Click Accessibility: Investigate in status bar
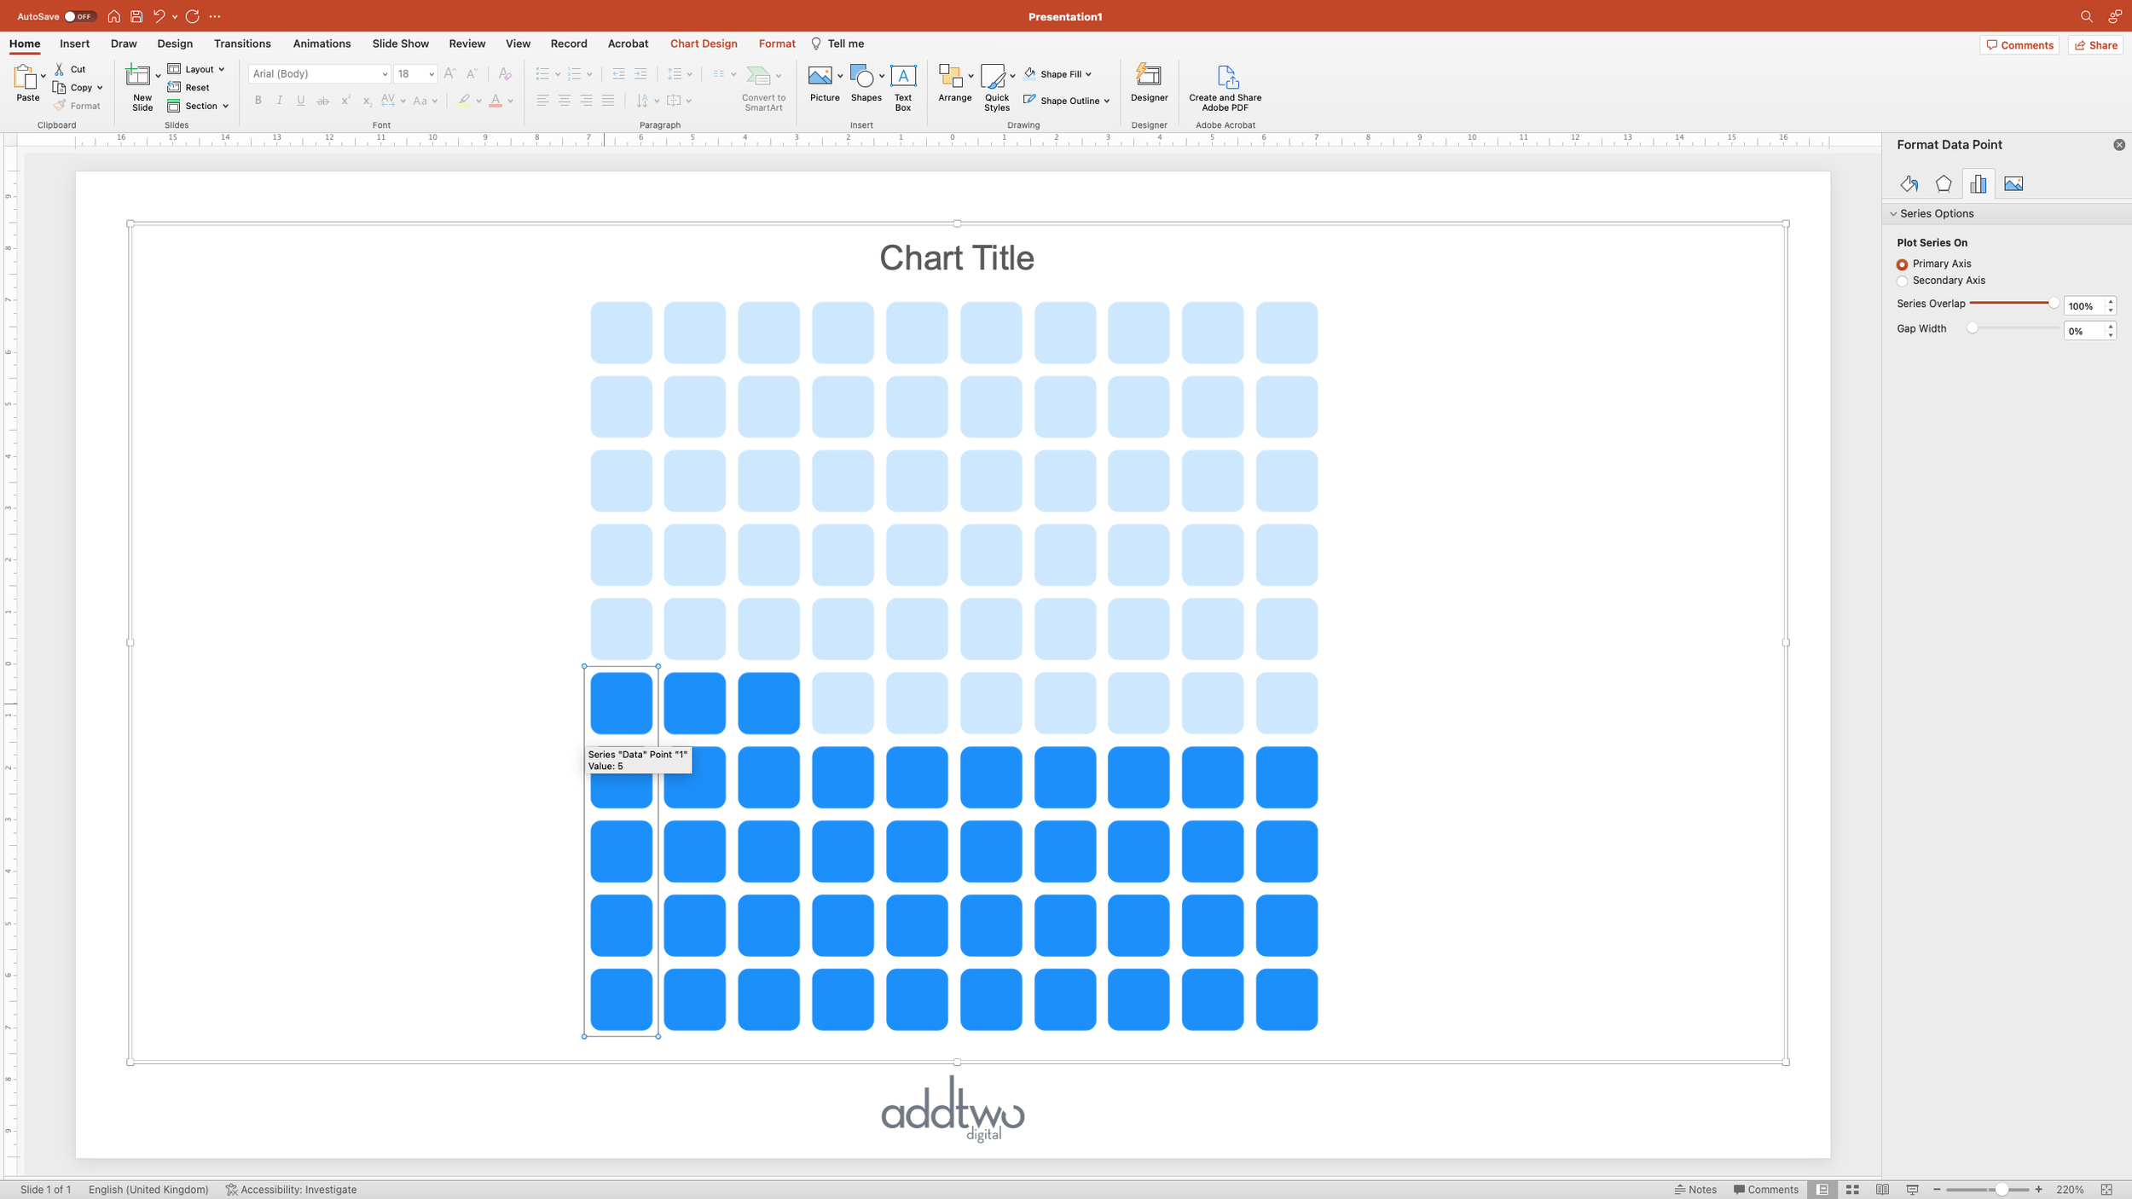Viewport: 2132px width, 1199px height. point(291,1190)
